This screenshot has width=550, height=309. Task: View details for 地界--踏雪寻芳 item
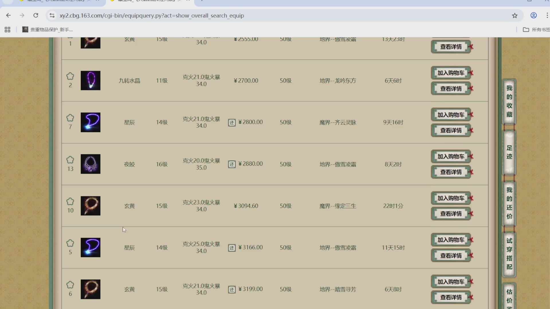click(x=451, y=297)
